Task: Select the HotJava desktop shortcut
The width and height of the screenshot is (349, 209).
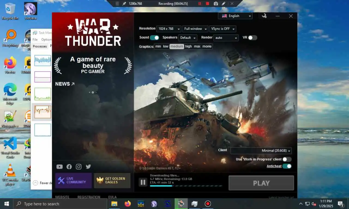Action: [x=31, y=11]
